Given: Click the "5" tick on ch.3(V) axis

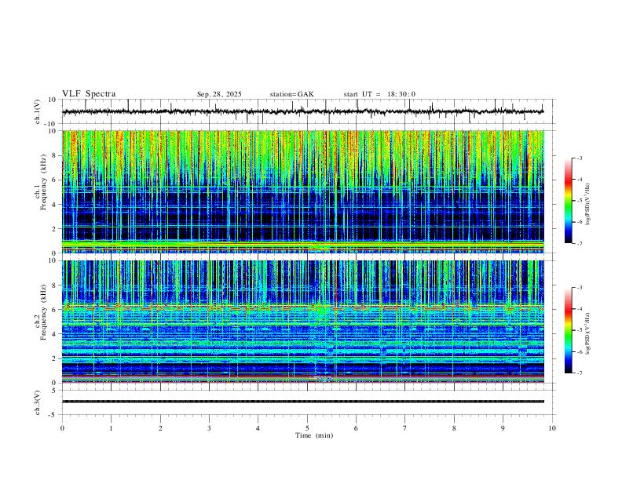Looking at the screenshot, I should tap(55, 391).
